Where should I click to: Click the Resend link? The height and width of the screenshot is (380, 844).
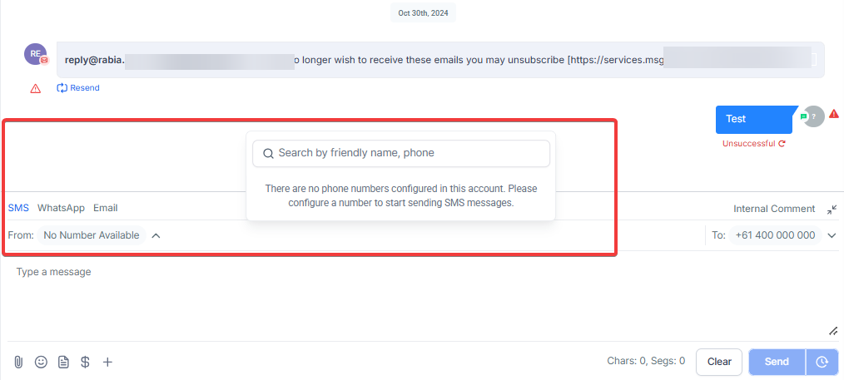point(78,87)
